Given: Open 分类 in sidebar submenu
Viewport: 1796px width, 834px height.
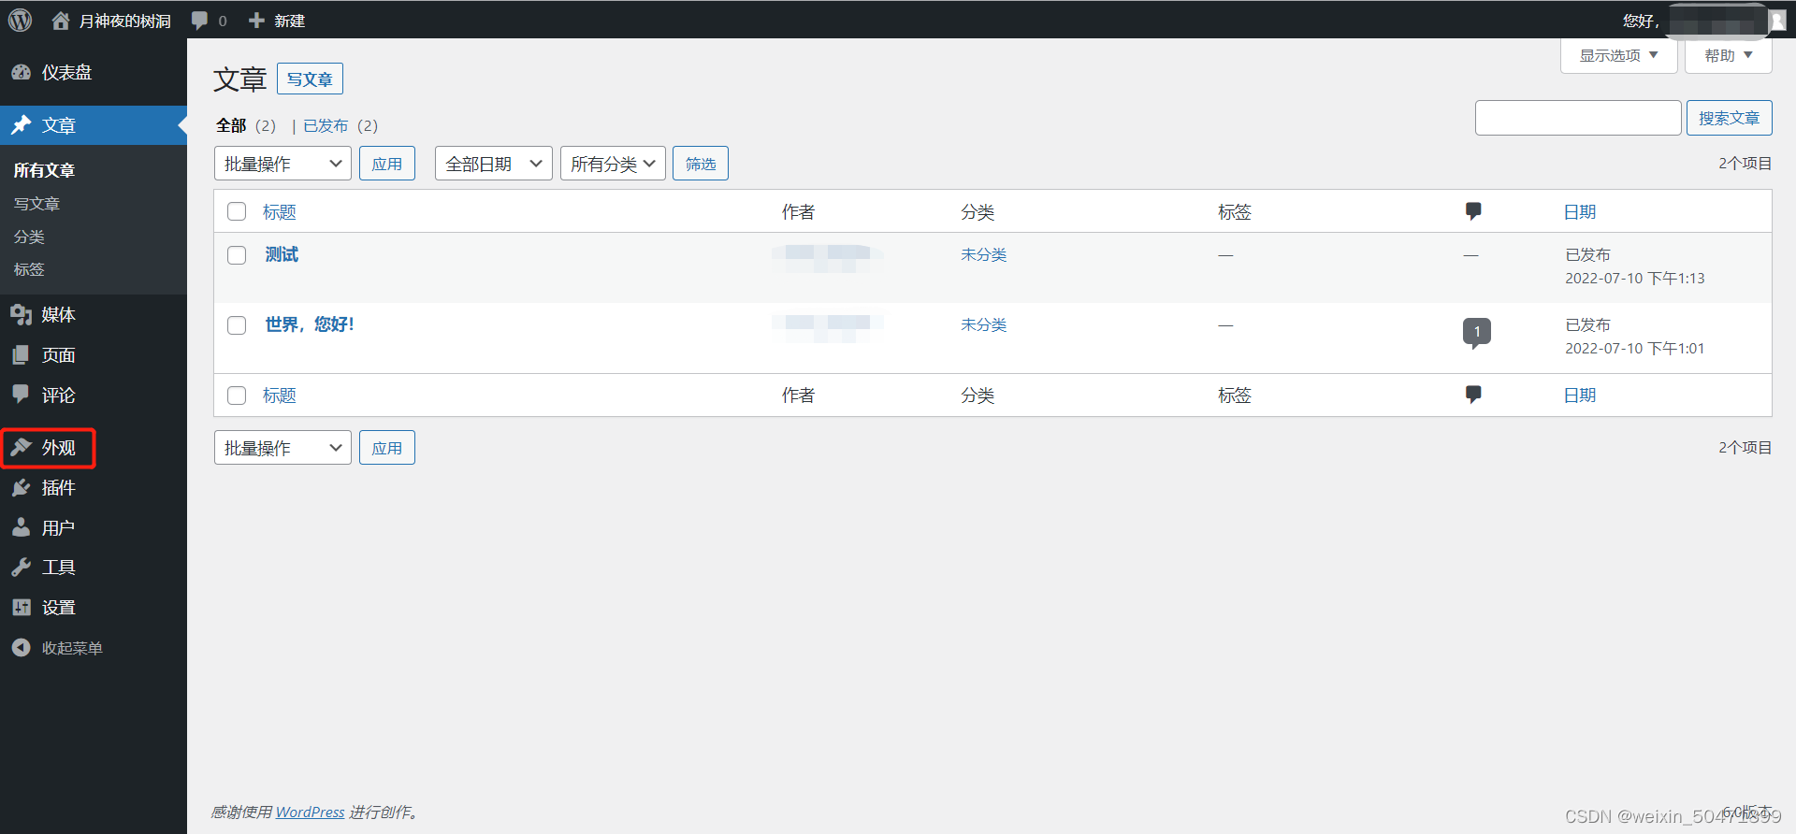Looking at the screenshot, I should (29, 237).
